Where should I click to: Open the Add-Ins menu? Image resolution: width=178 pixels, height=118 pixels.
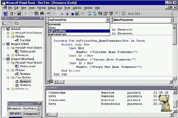77,8
